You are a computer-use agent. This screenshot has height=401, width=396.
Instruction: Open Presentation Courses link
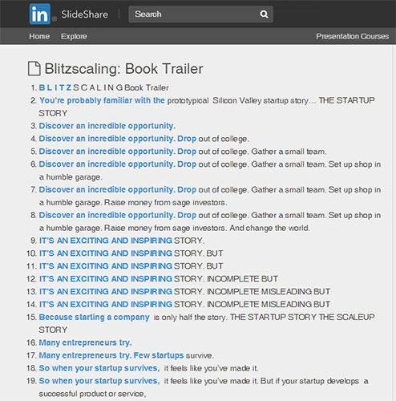[x=352, y=36]
